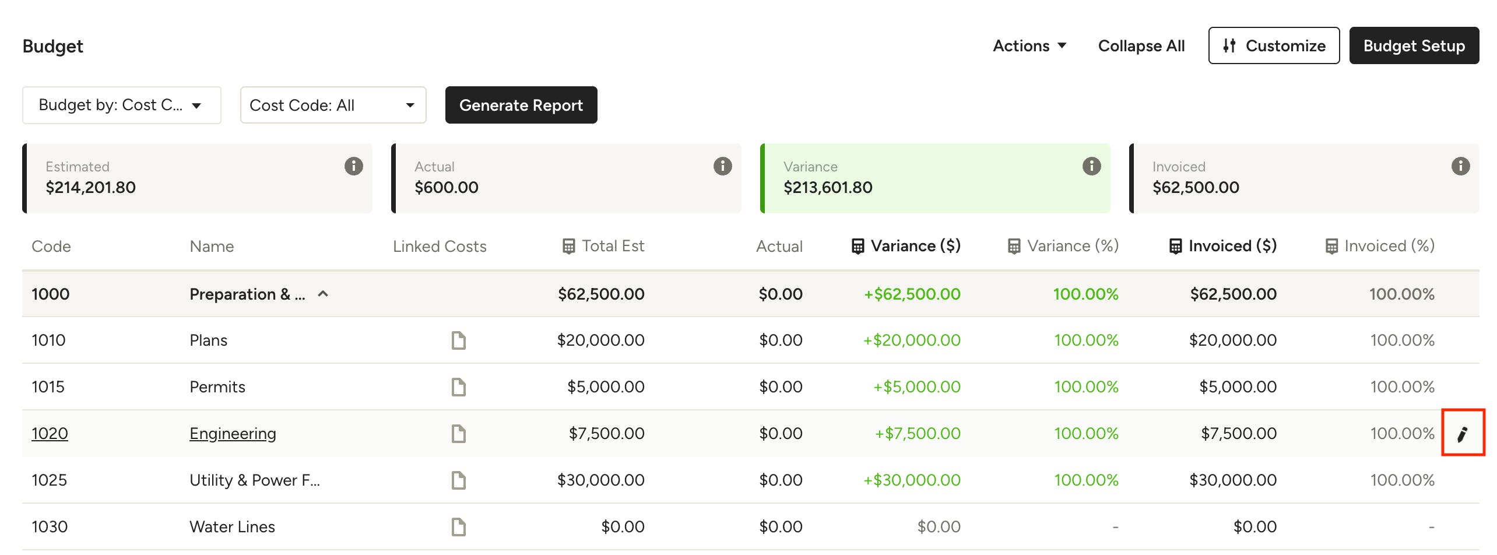Open linked costs icon for Water Lines

tap(458, 527)
